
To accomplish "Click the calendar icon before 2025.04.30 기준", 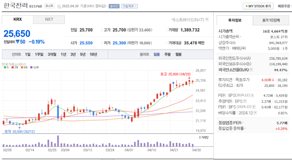I will click(x=59, y=7).
